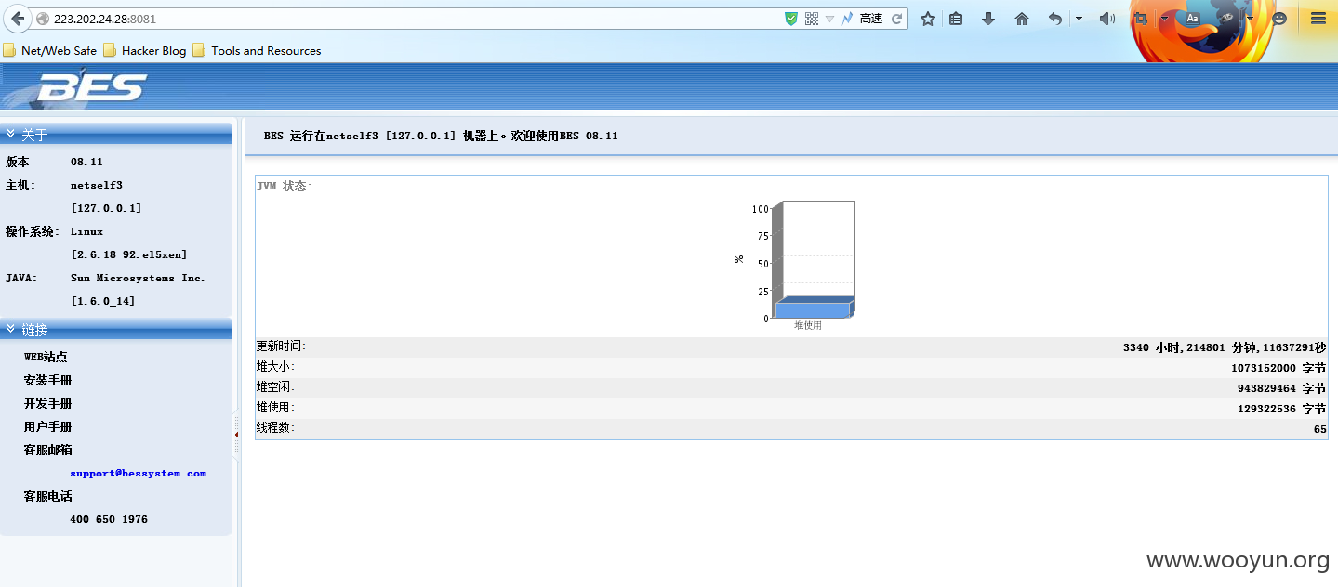Screen dimensions: 1338x587
Task: Click version value 08.11
Action: point(86,162)
